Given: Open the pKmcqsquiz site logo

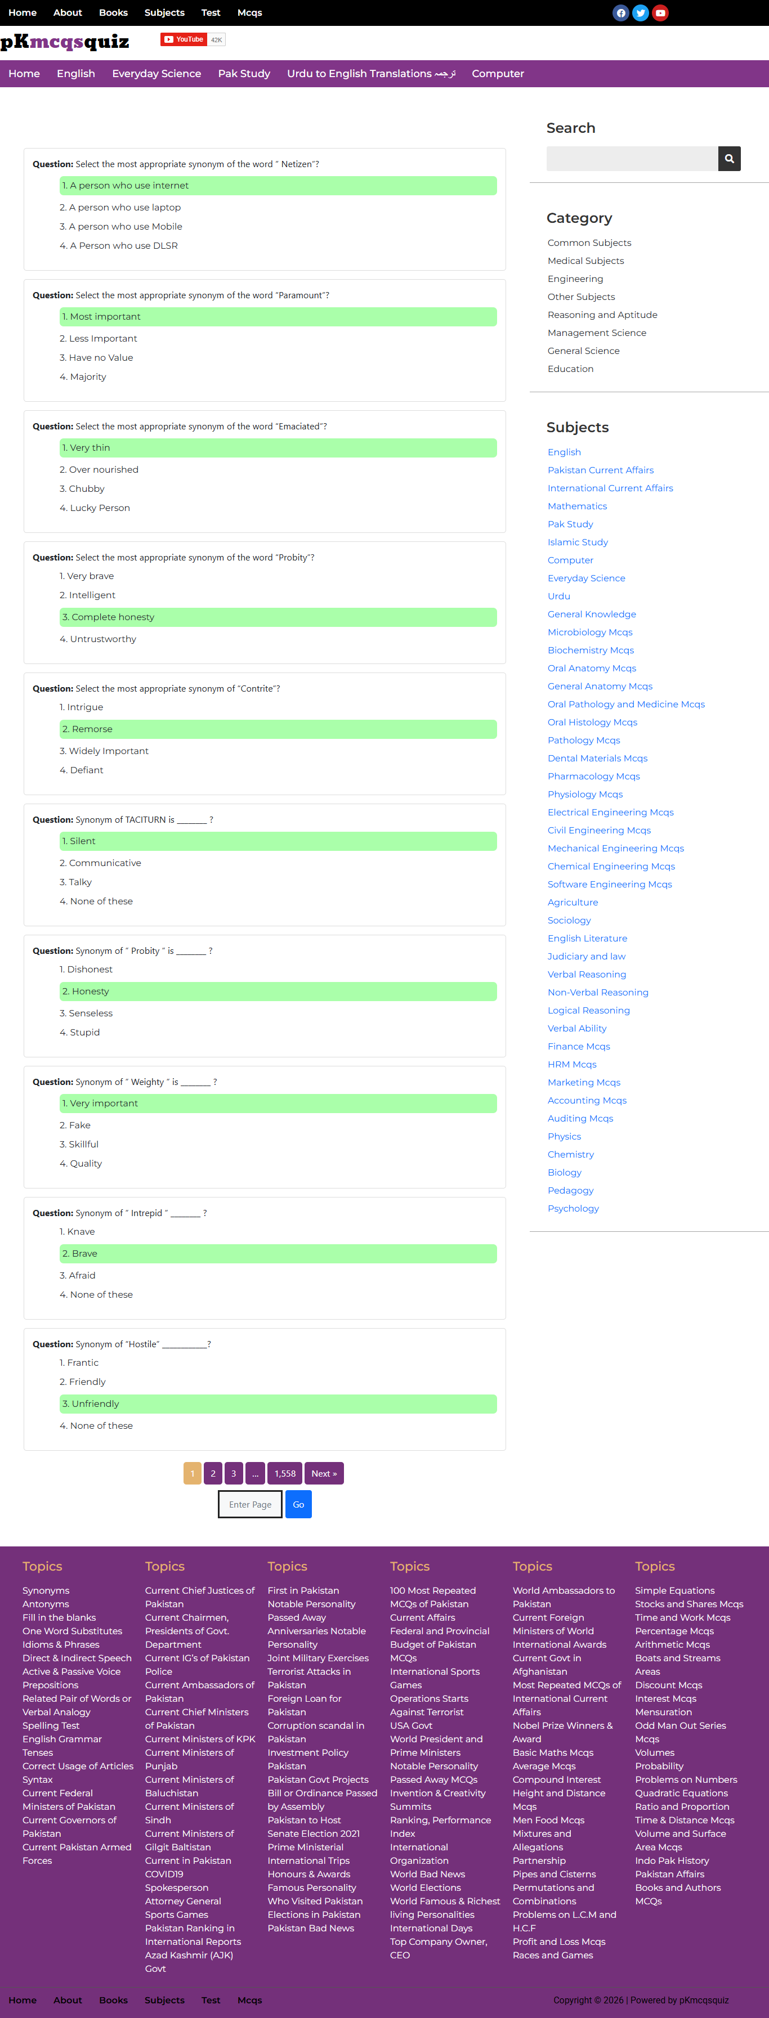Looking at the screenshot, I should (x=65, y=42).
